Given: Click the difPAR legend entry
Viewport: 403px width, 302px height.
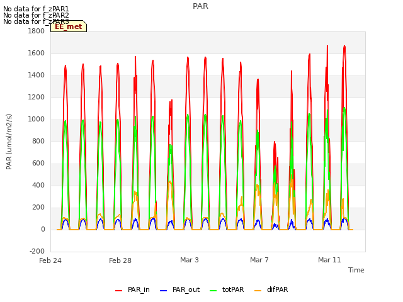Looking at the screenshot, I should point(271,289).
